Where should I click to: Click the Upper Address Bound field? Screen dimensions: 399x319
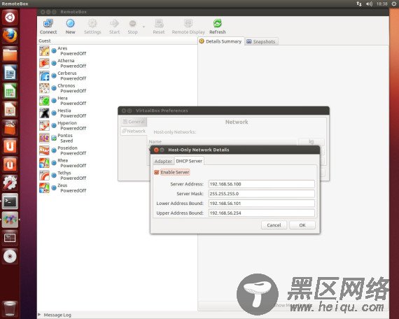pyautogui.click(x=262, y=213)
